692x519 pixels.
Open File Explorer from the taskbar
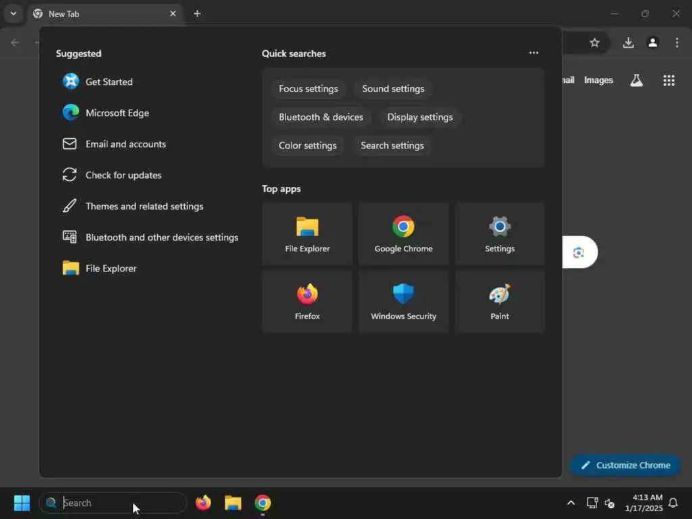(x=233, y=503)
